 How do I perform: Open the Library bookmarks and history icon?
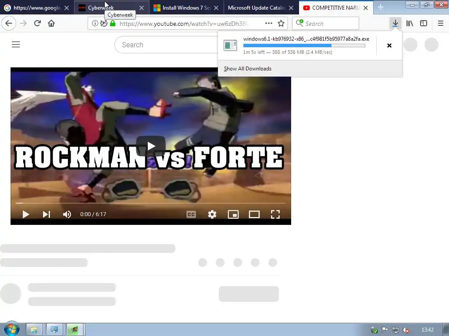[x=410, y=23]
